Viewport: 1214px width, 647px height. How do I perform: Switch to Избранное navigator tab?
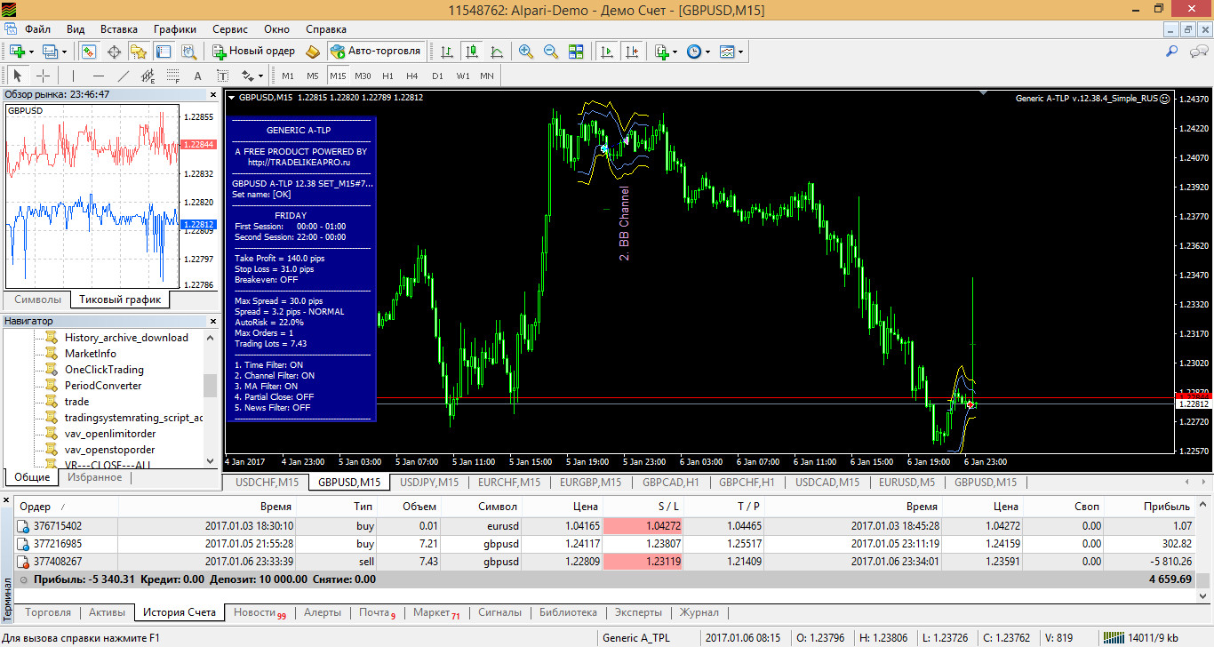click(95, 477)
